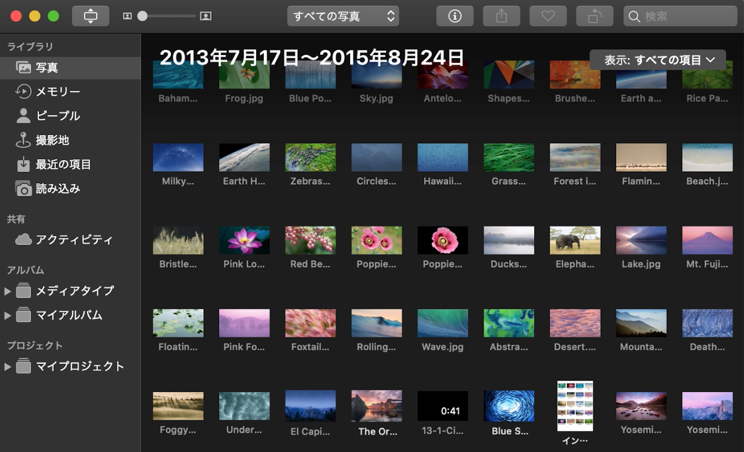Click the large thumbnail zoom-in icon

[206, 16]
